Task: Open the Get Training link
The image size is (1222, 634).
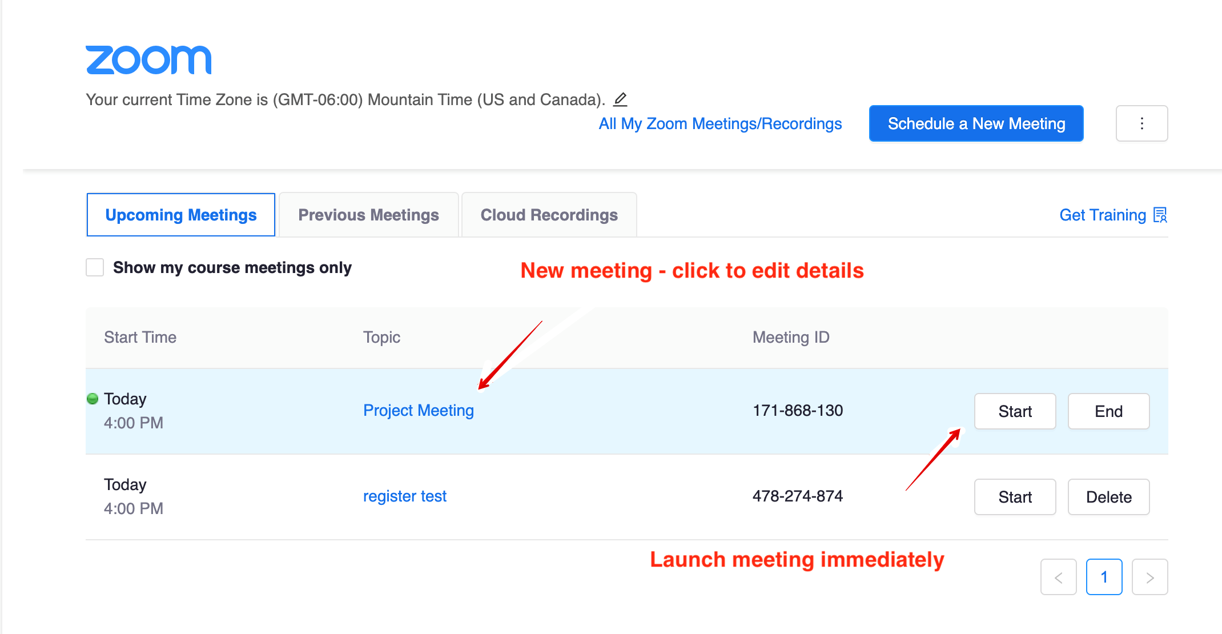Action: (1103, 215)
